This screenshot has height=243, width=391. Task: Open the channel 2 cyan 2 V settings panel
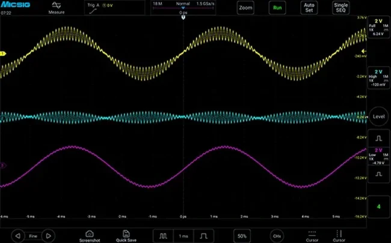tap(379, 78)
